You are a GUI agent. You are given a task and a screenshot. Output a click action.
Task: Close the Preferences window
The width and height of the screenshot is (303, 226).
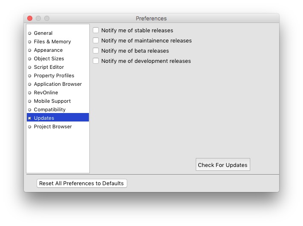tap(30, 18)
